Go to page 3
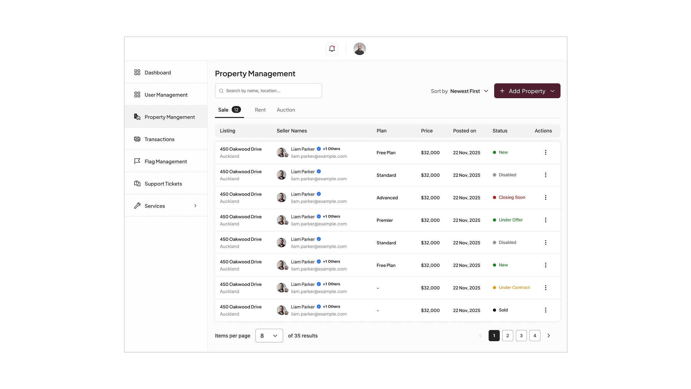The height and width of the screenshot is (389, 691). point(521,336)
